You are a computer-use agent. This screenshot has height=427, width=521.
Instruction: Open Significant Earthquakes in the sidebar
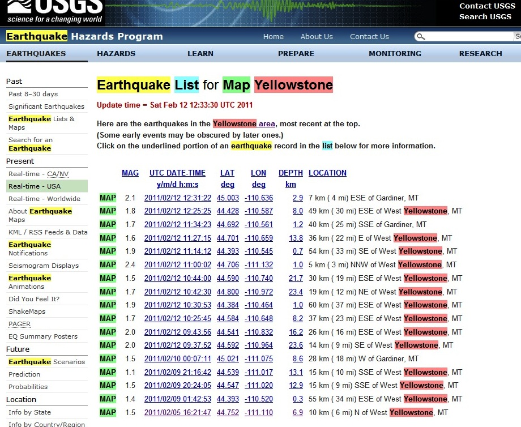[46, 106]
